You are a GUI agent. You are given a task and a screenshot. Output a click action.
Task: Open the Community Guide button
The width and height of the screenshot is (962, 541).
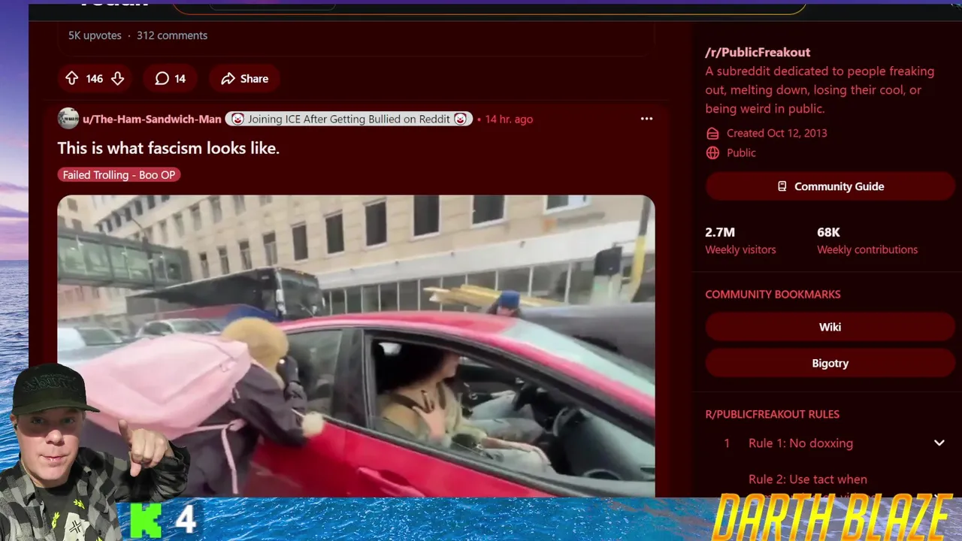pyautogui.click(x=830, y=186)
